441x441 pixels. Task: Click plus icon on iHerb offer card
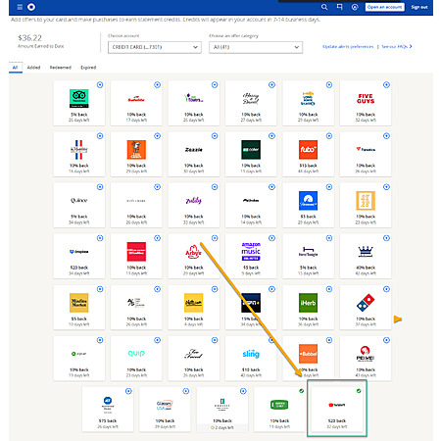329,289
